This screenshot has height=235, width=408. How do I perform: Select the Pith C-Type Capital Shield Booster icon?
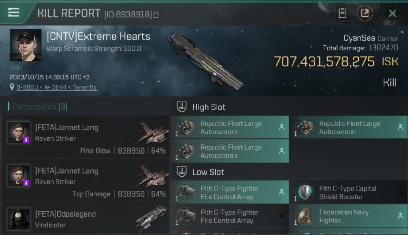(x=304, y=192)
